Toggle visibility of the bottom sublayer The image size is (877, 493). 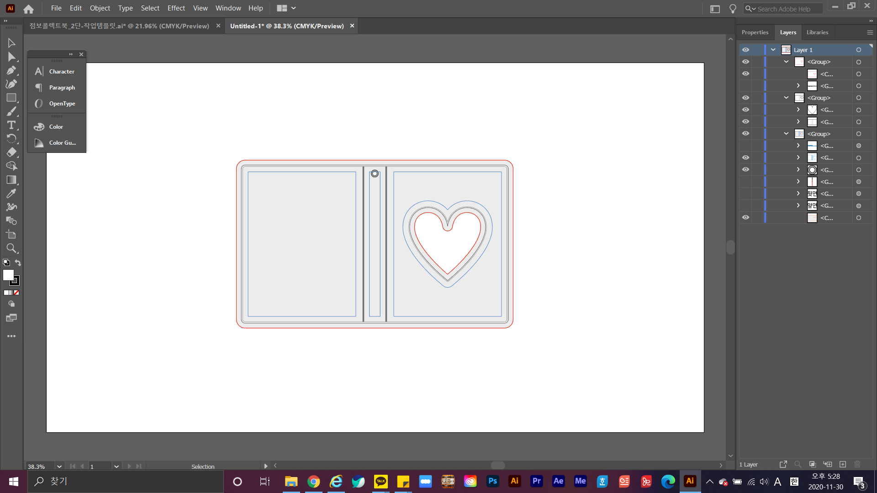coord(745,218)
